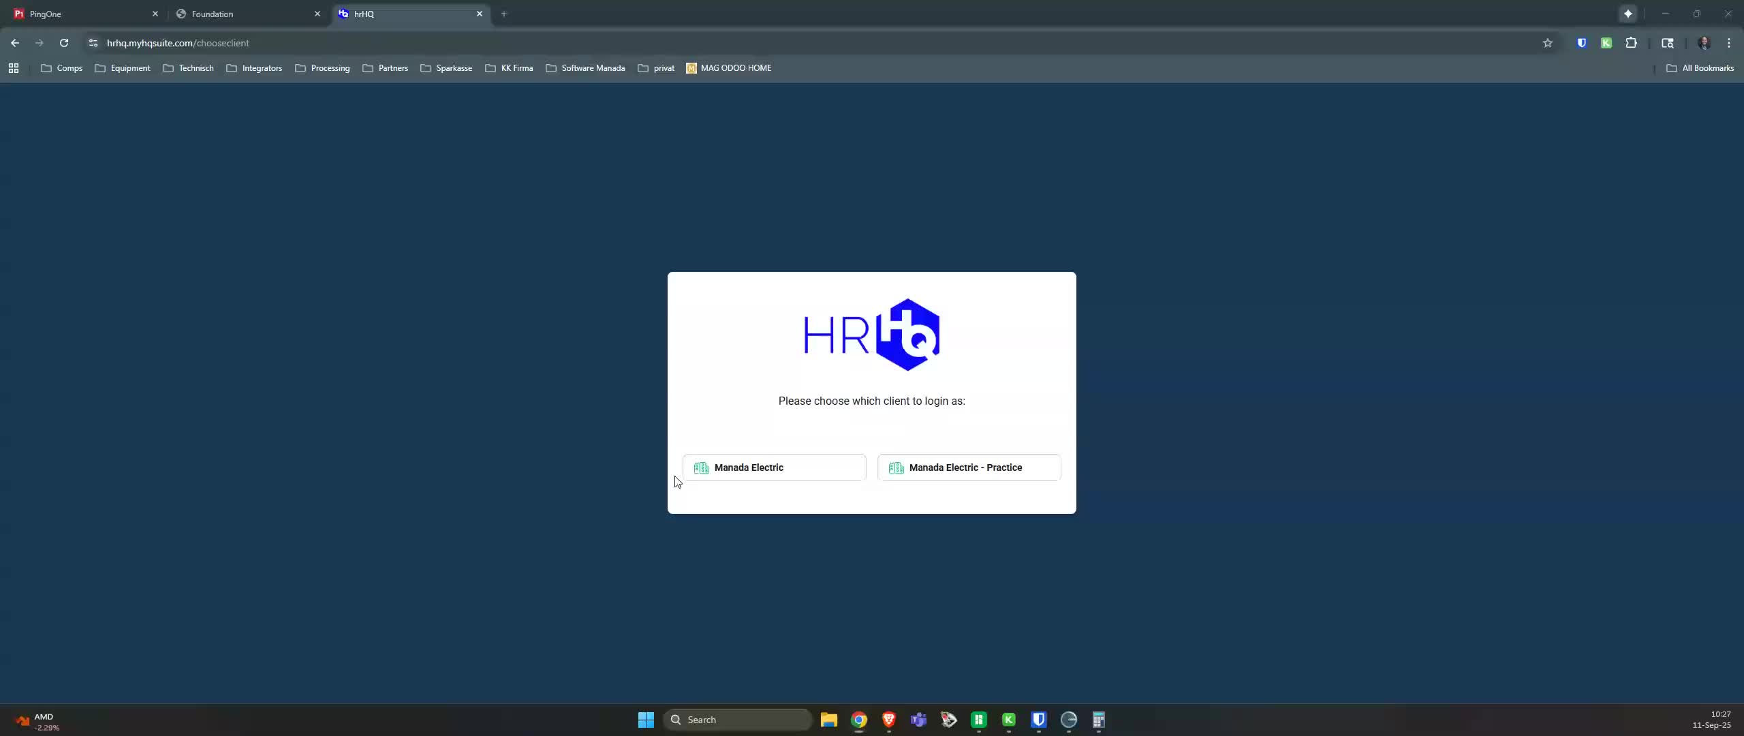Click the taskbar Search box
The width and height of the screenshot is (1744, 736).
[x=738, y=720]
